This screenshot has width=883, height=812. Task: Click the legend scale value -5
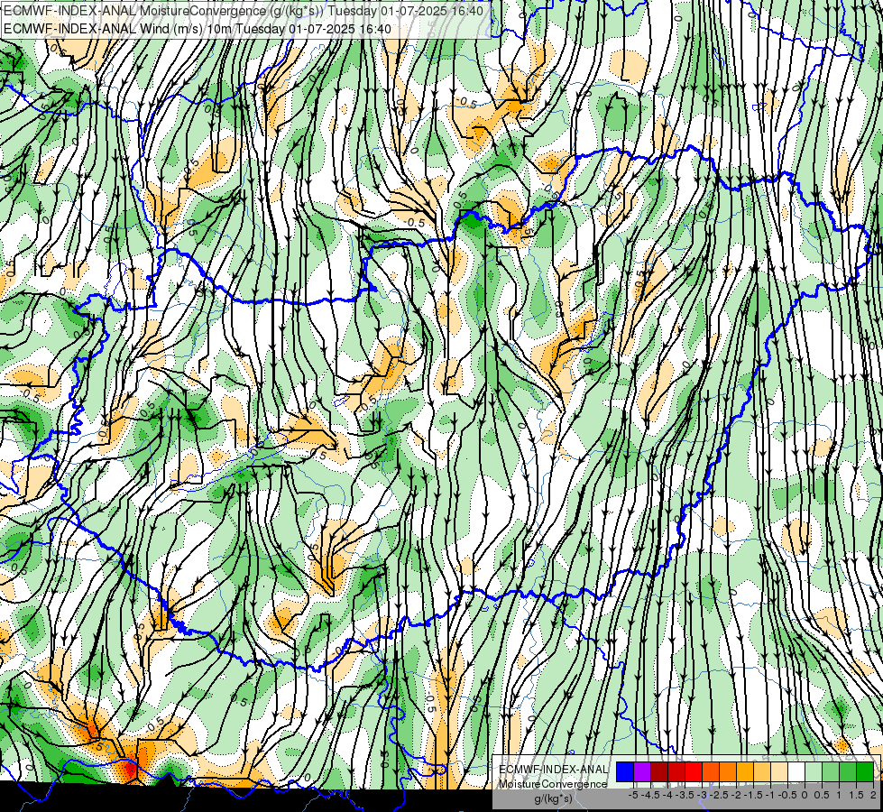point(633,795)
